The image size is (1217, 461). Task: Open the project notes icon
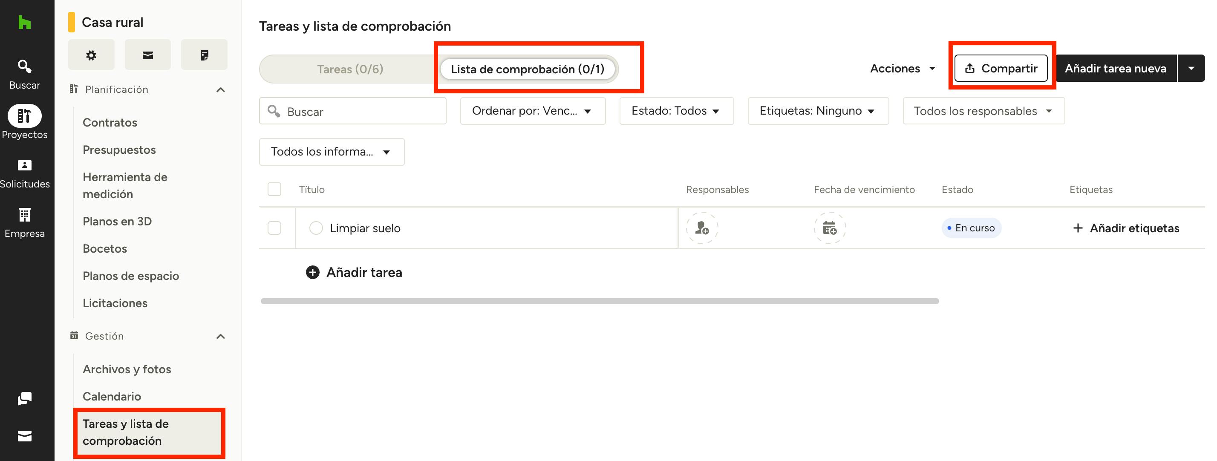(x=204, y=55)
